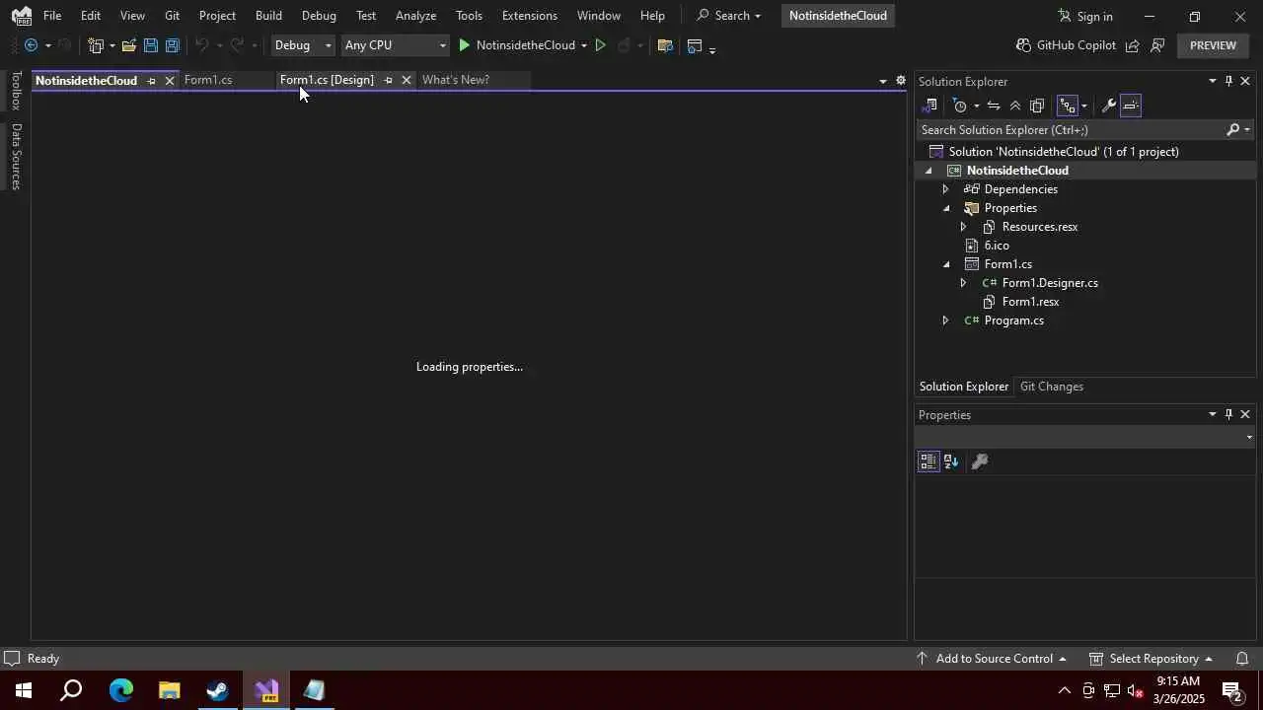This screenshot has height=710, width=1263.
Task: Click the Save All toolbar icon
Action: (173, 45)
